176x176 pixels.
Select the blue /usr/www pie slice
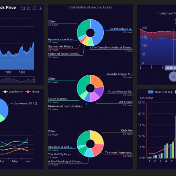4,109
